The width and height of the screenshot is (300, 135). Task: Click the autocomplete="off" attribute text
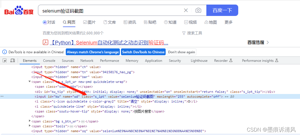[x=204, y=97]
